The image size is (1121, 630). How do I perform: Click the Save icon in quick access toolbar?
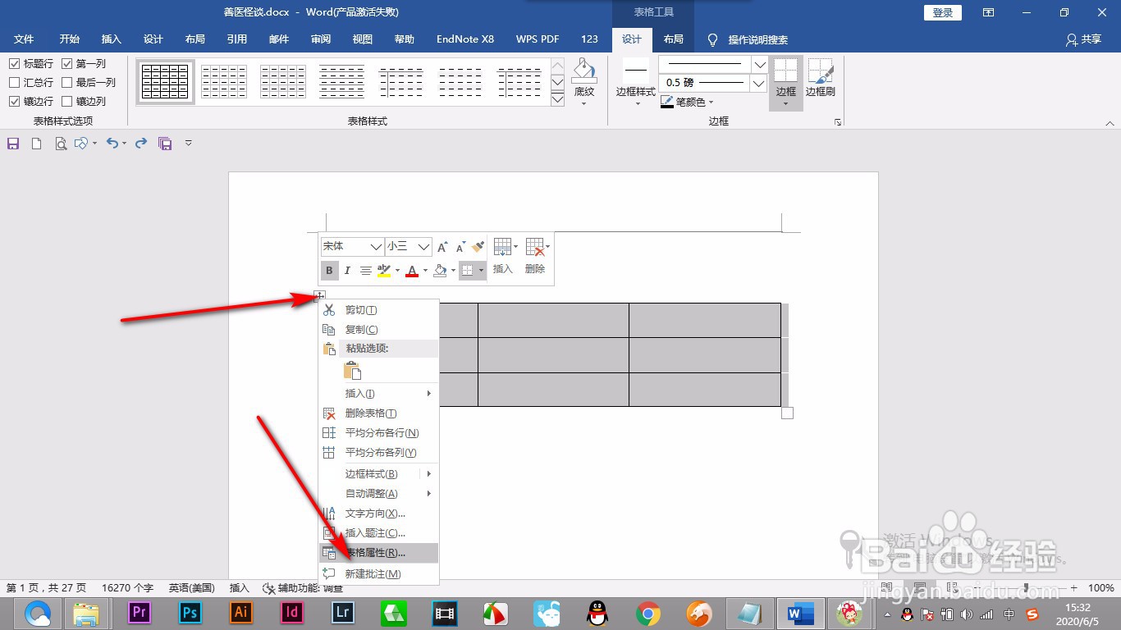13,144
